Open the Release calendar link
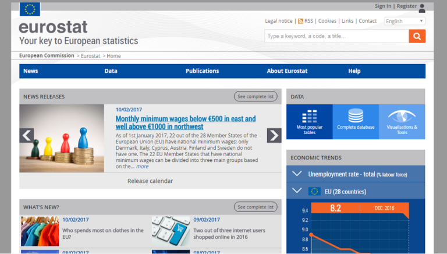The width and height of the screenshot is (447, 254). click(x=150, y=181)
